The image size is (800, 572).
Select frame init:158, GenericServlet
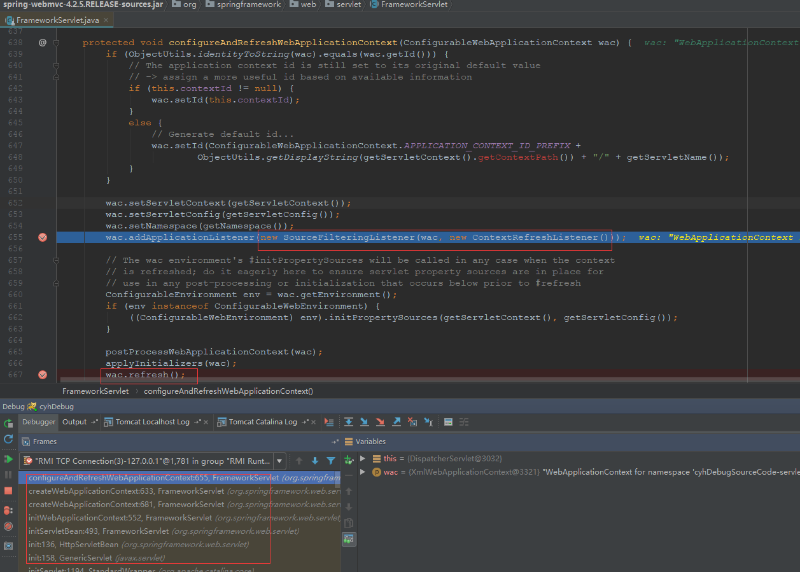tap(179, 557)
